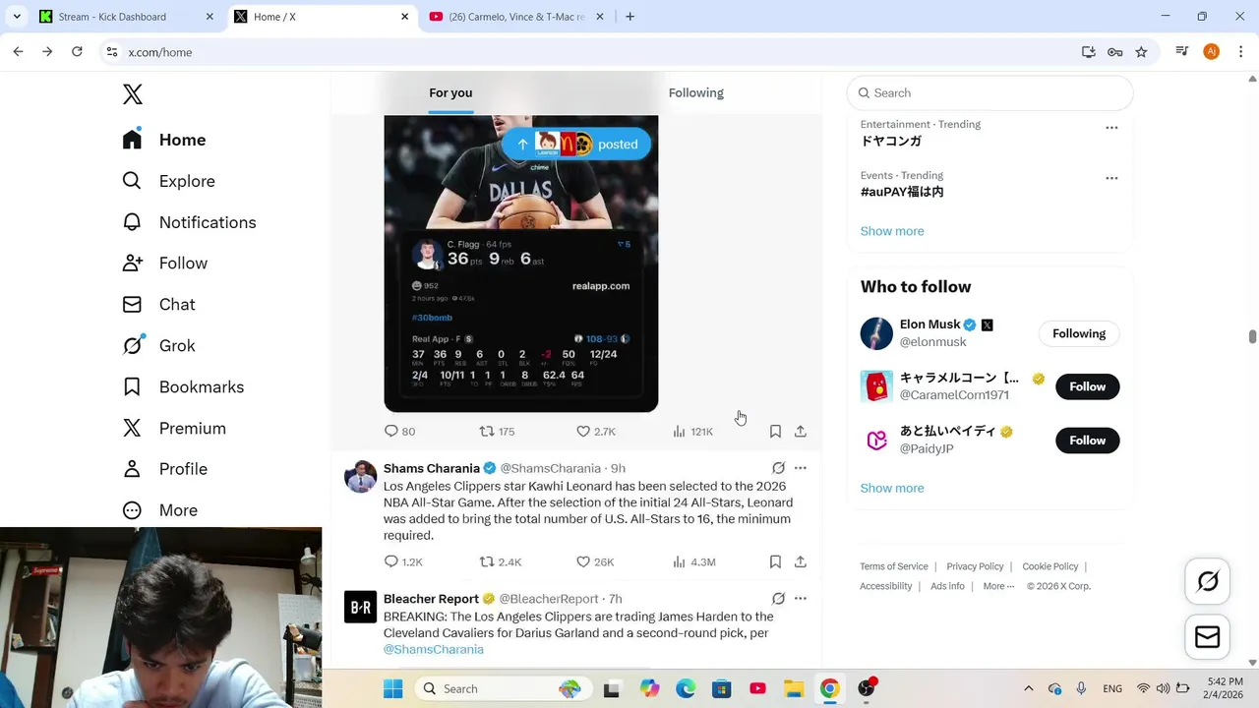1259x708 pixels.
Task: Open Bookmarks in the sidebar
Action: (183, 387)
